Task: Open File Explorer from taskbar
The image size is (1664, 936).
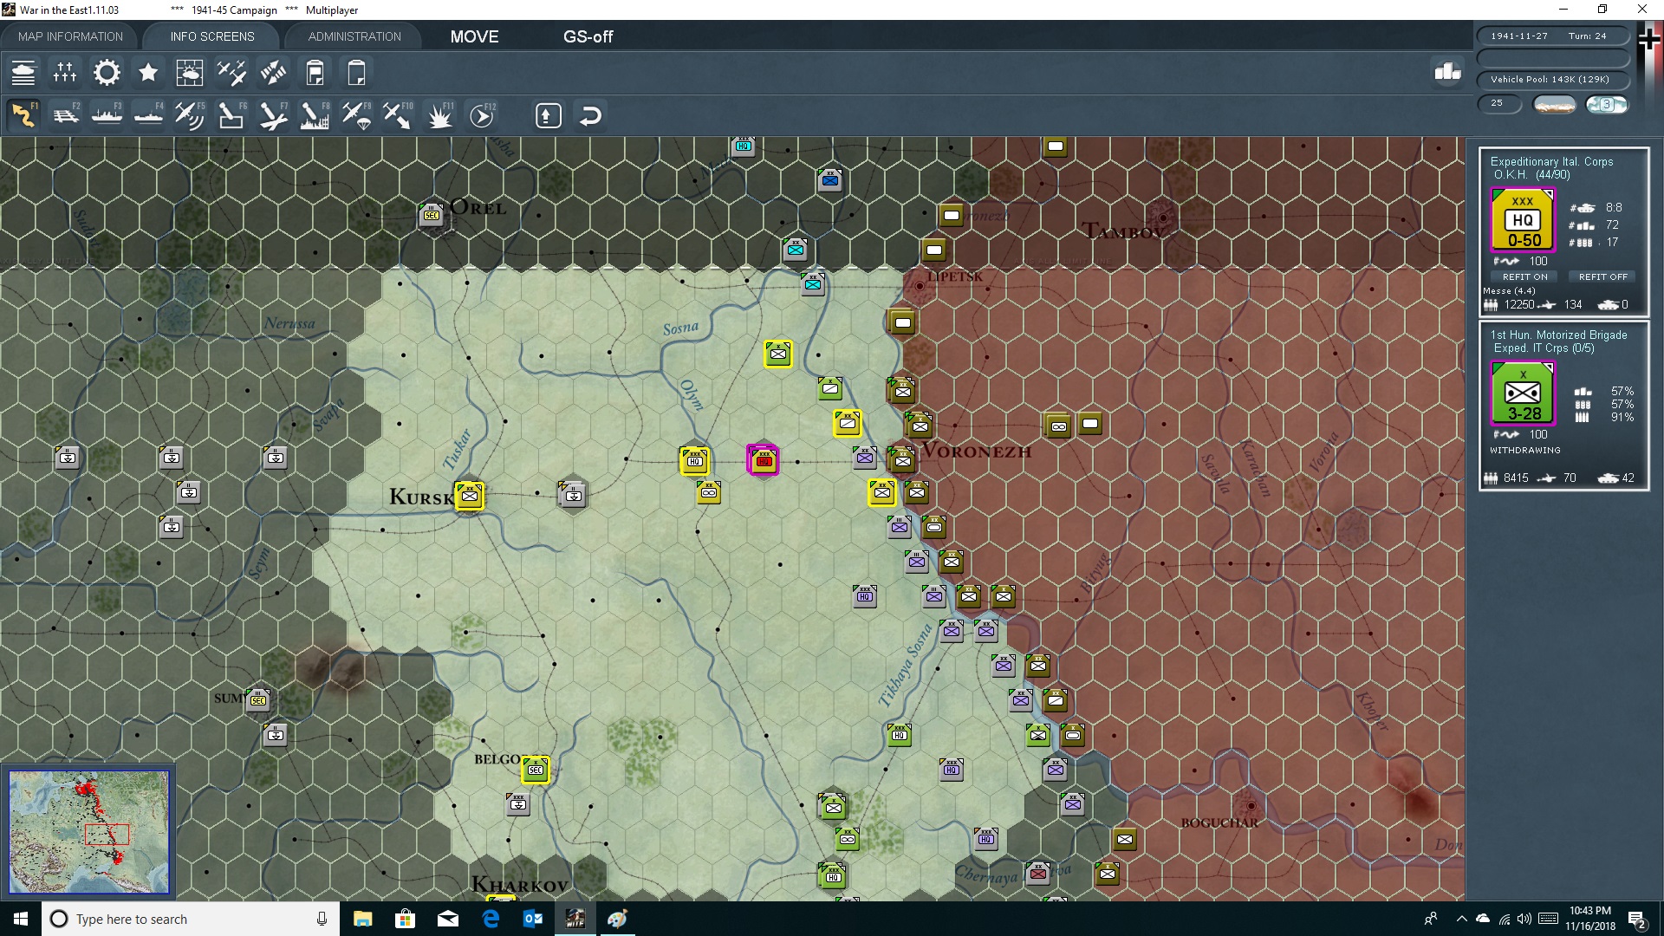Action: 362,919
